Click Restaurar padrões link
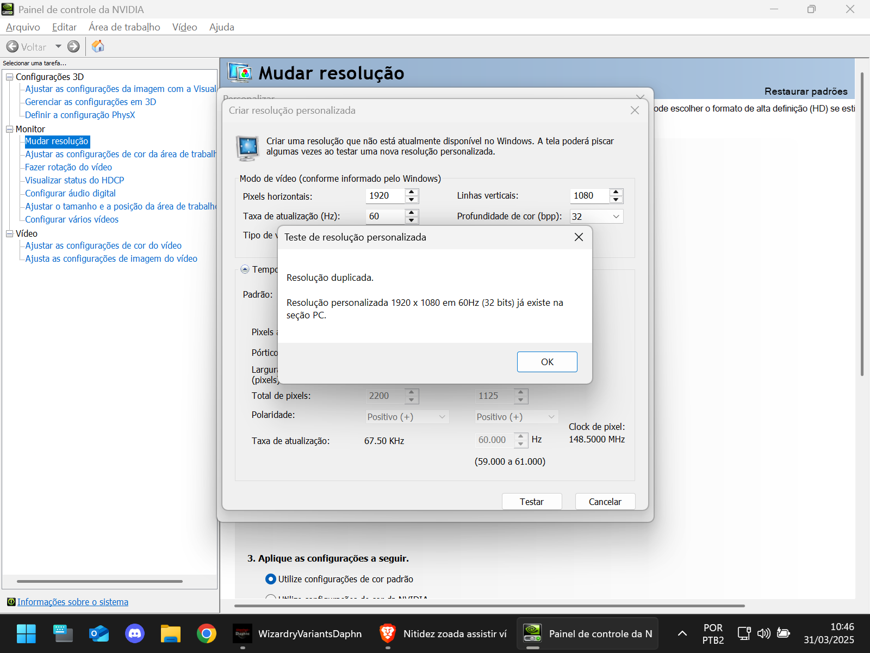The image size is (870, 653). coord(806,91)
